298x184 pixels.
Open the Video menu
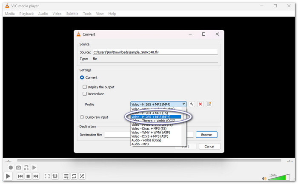click(x=57, y=14)
